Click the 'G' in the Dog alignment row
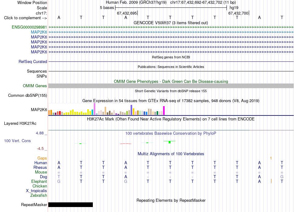The width and height of the screenshot is (294, 212). coord(282,177)
